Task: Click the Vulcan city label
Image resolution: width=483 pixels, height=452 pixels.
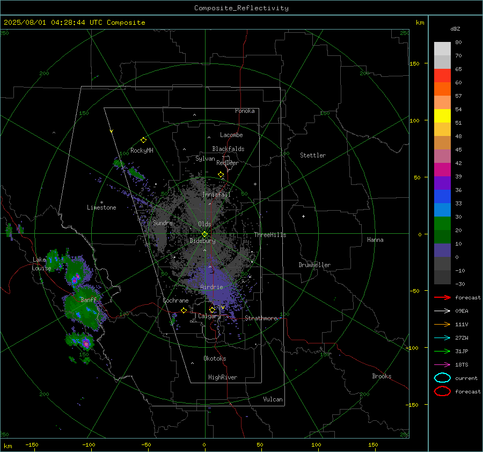Action: coord(273,399)
